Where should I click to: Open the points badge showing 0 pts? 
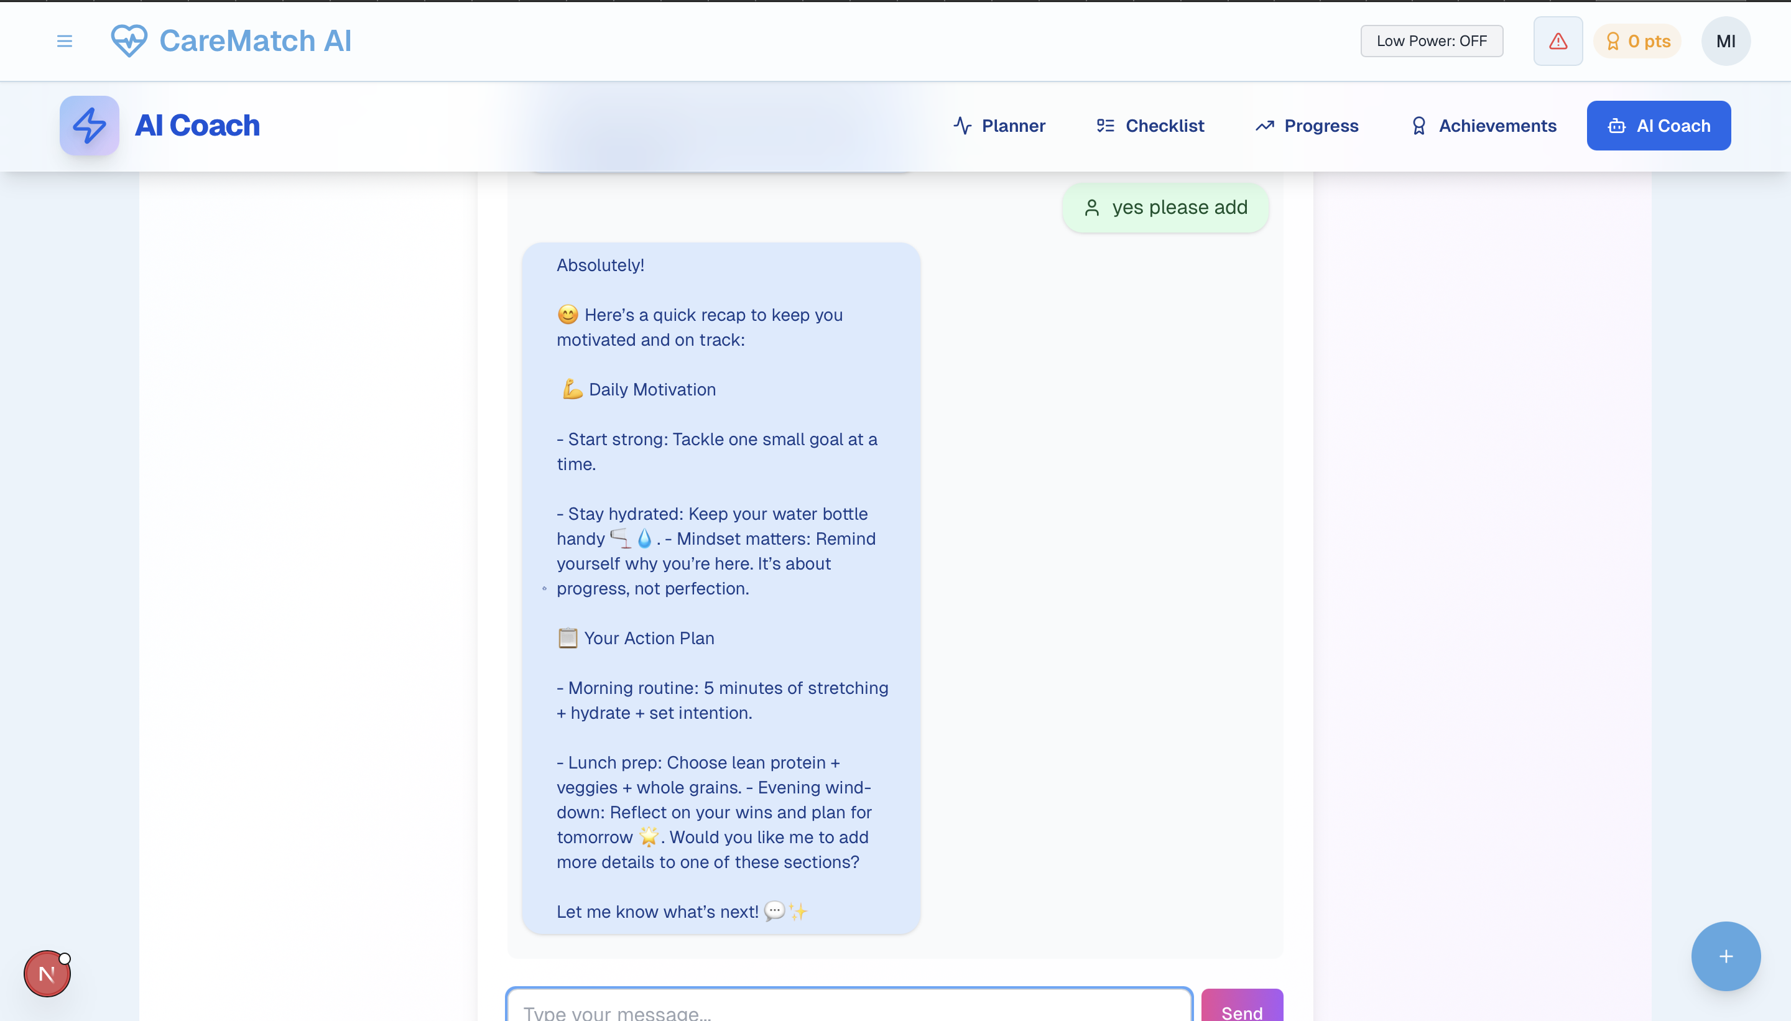tap(1637, 42)
